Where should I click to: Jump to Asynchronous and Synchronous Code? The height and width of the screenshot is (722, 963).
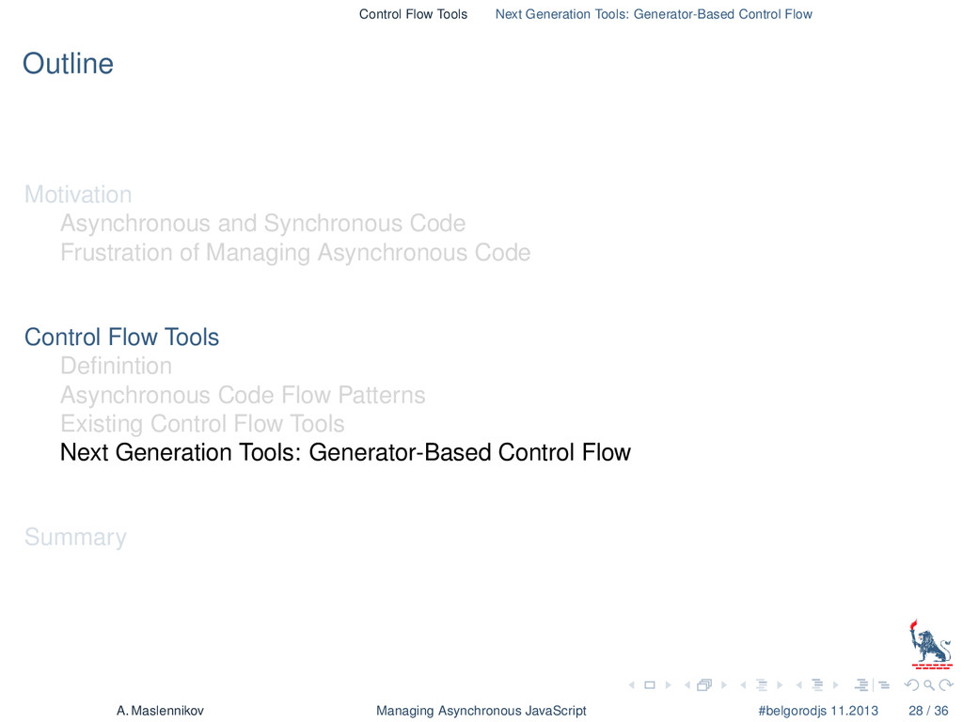tap(263, 224)
